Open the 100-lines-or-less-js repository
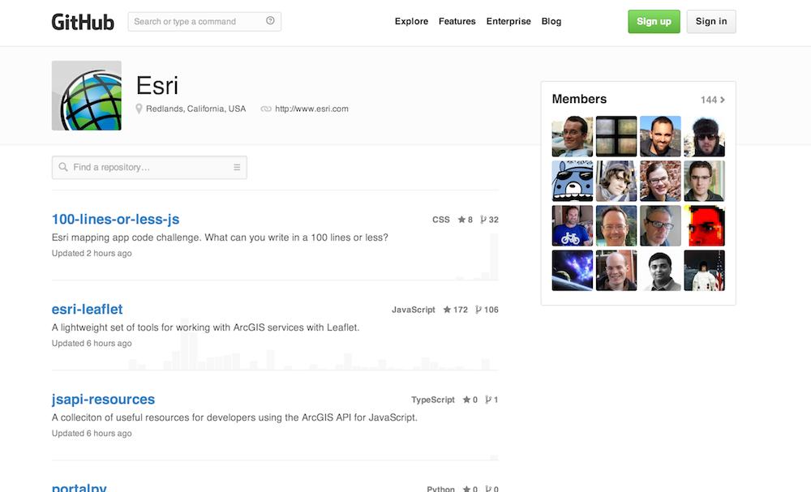Viewport: 811px width, 492px height. coord(115,219)
